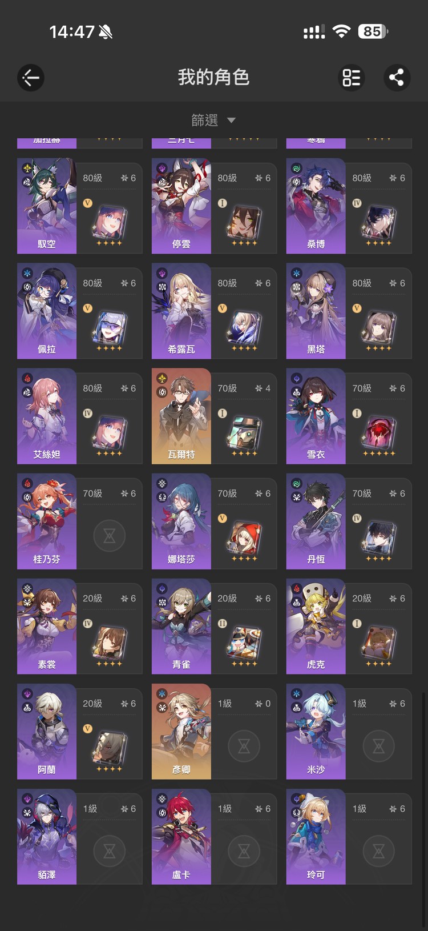Screen dimensions: 428x931
Task: Open 盧卡 character card
Action: point(215,837)
